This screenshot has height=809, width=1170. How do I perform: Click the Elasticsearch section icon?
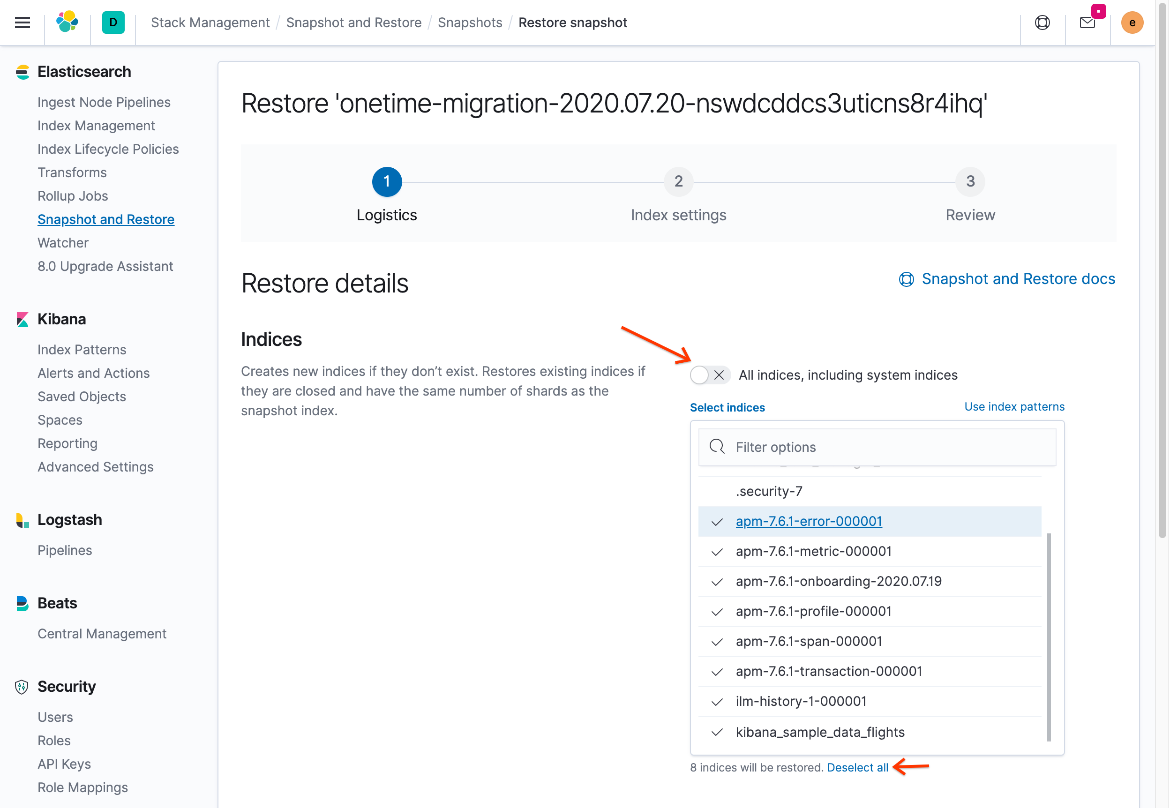point(22,71)
